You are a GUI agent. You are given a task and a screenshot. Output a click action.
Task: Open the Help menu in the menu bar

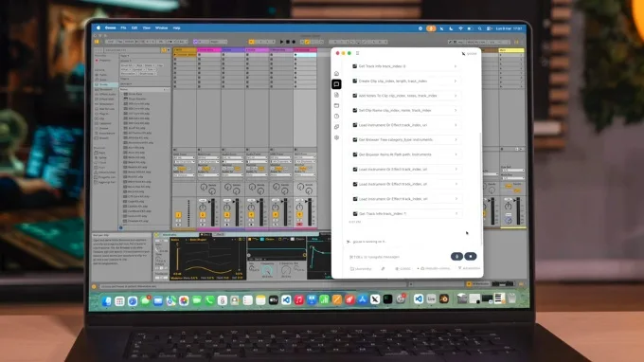(176, 27)
